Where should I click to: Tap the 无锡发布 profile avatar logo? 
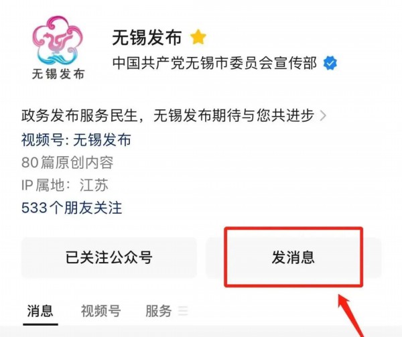pyautogui.click(x=58, y=48)
